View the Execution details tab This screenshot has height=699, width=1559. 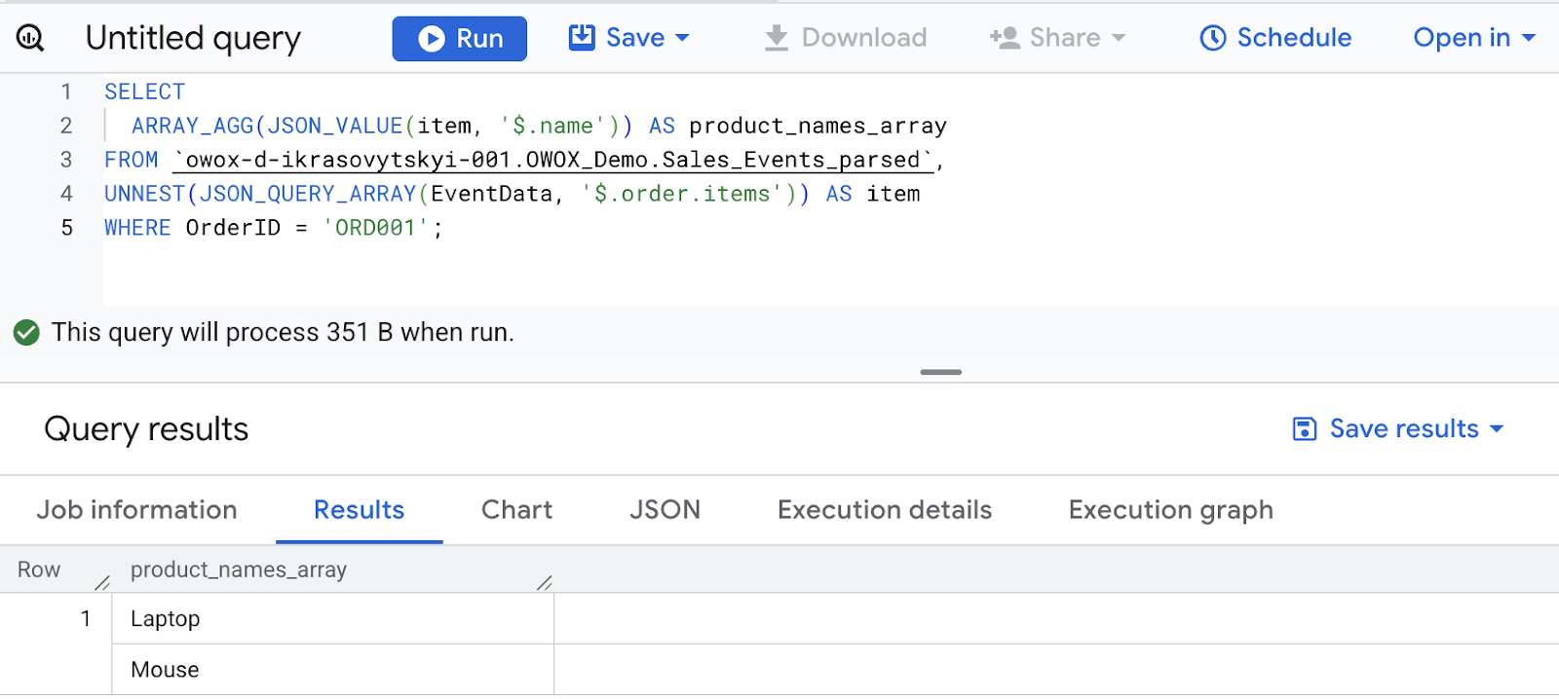(885, 510)
